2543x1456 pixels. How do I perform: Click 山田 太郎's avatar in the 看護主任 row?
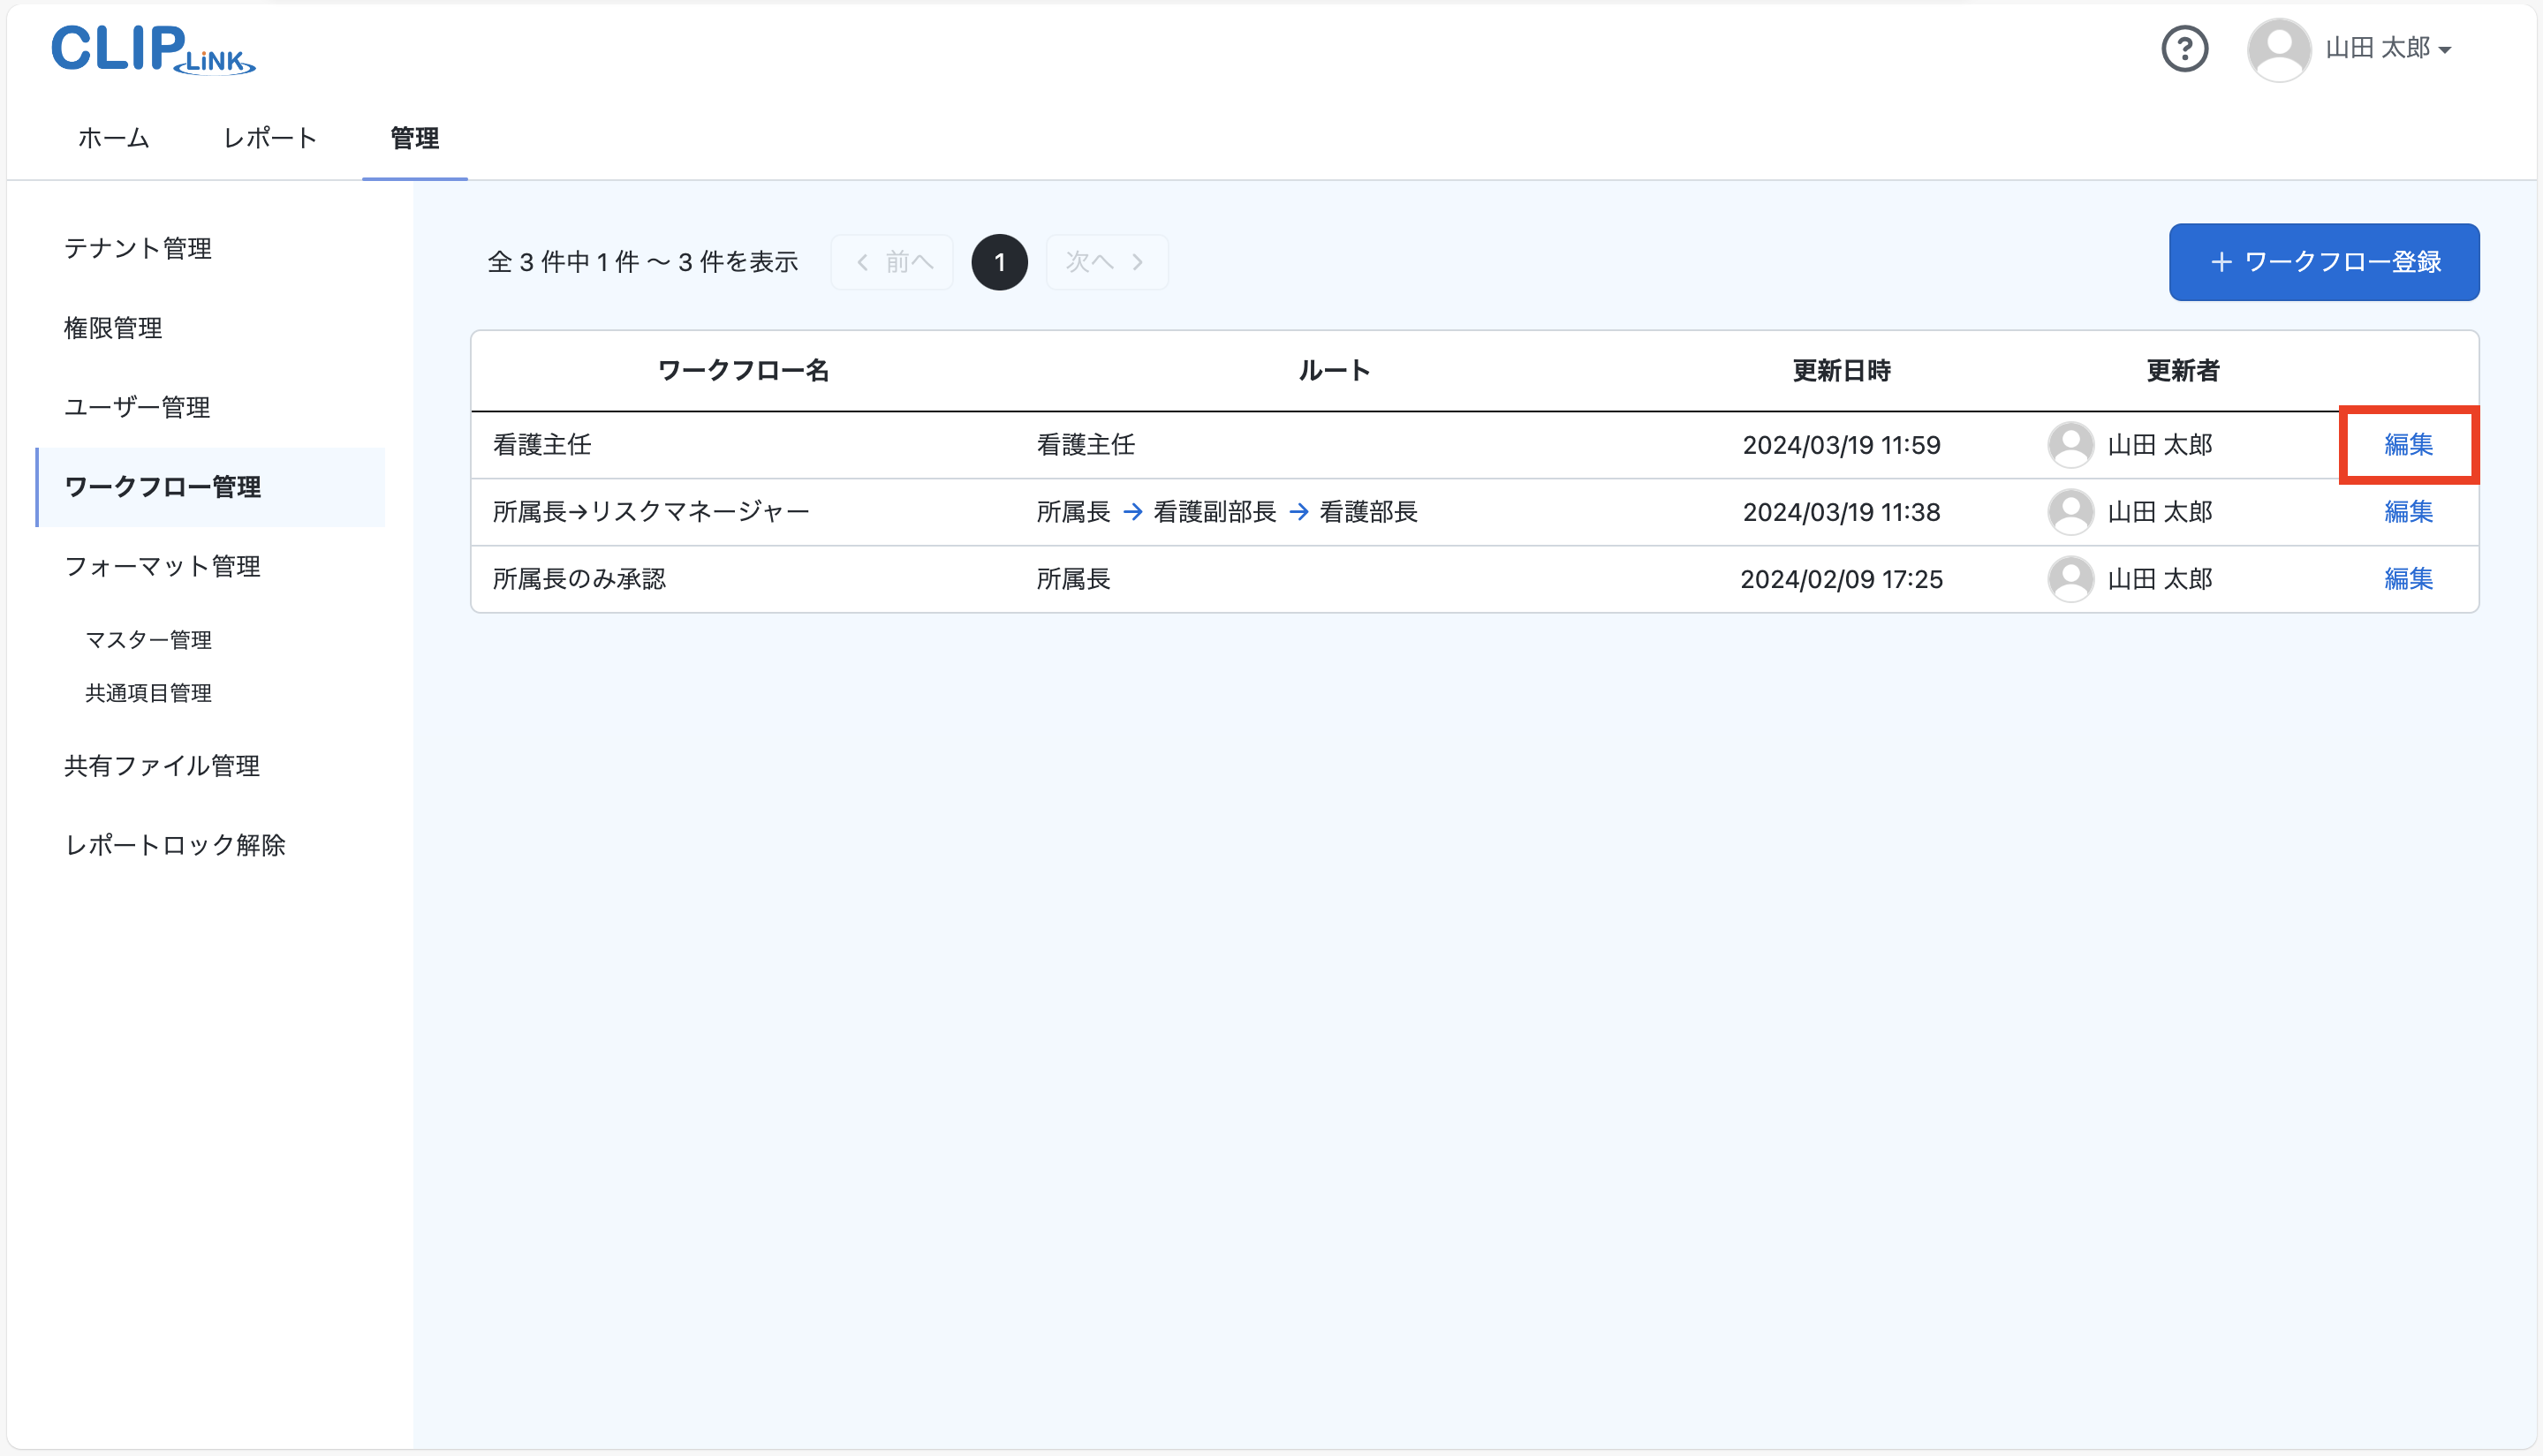(x=2070, y=445)
